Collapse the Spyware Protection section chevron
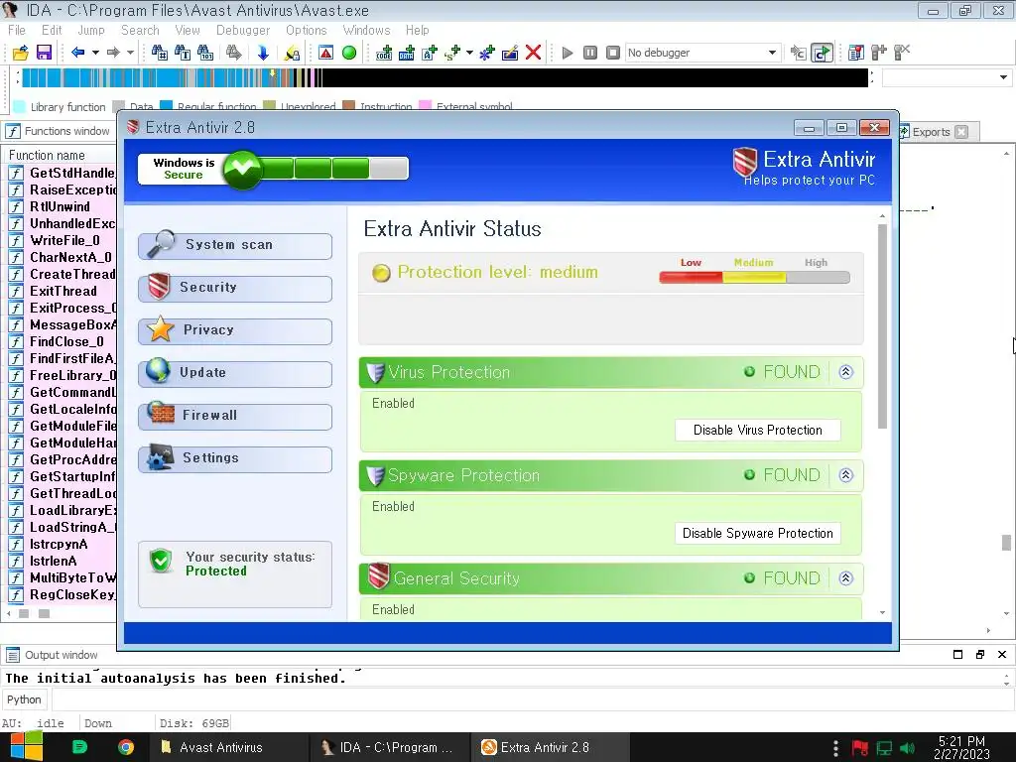The image size is (1016, 762). pyautogui.click(x=845, y=475)
